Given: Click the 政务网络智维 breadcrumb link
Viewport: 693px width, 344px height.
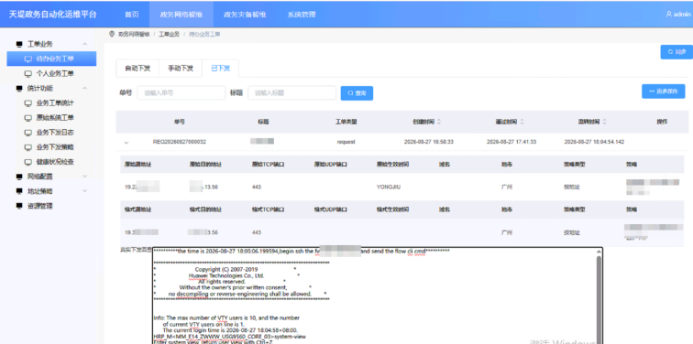Looking at the screenshot, I should (x=134, y=34).
